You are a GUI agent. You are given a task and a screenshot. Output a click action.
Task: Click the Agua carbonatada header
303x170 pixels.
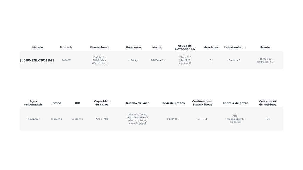33,103
